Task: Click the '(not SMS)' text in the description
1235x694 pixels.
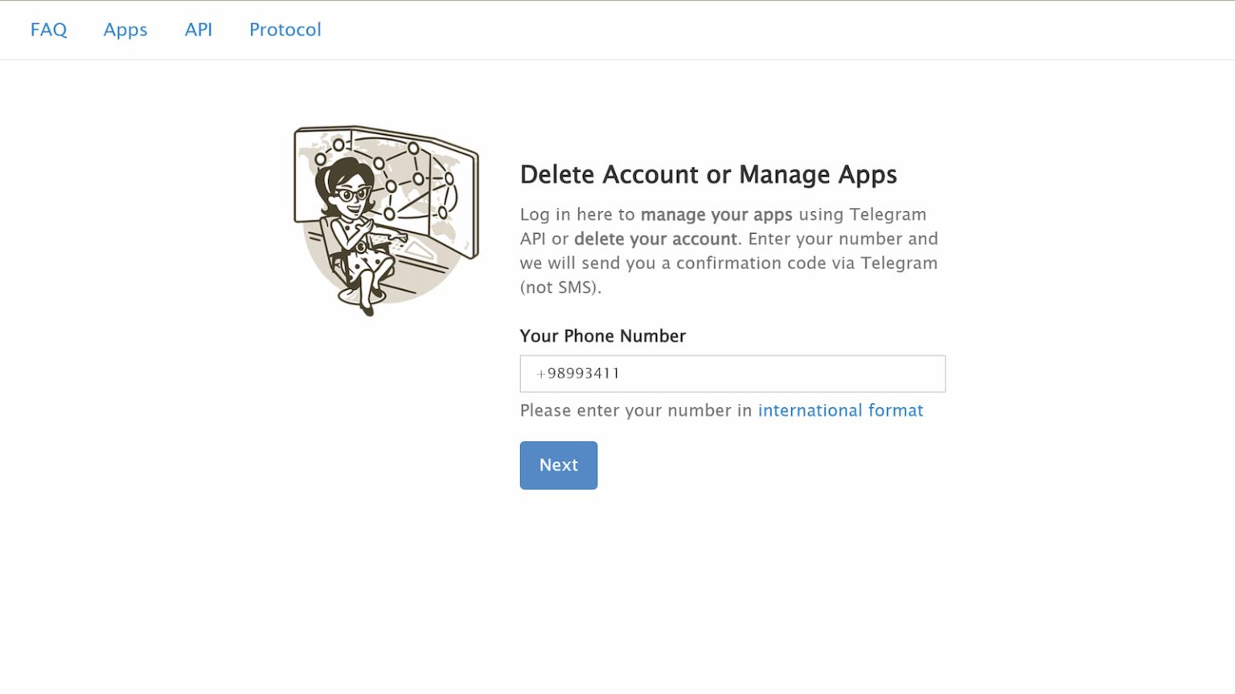Action: click(560, 287)
